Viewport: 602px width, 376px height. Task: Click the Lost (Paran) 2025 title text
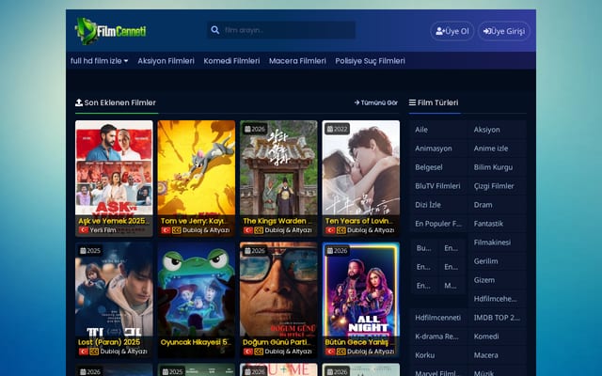click(109, 342)
